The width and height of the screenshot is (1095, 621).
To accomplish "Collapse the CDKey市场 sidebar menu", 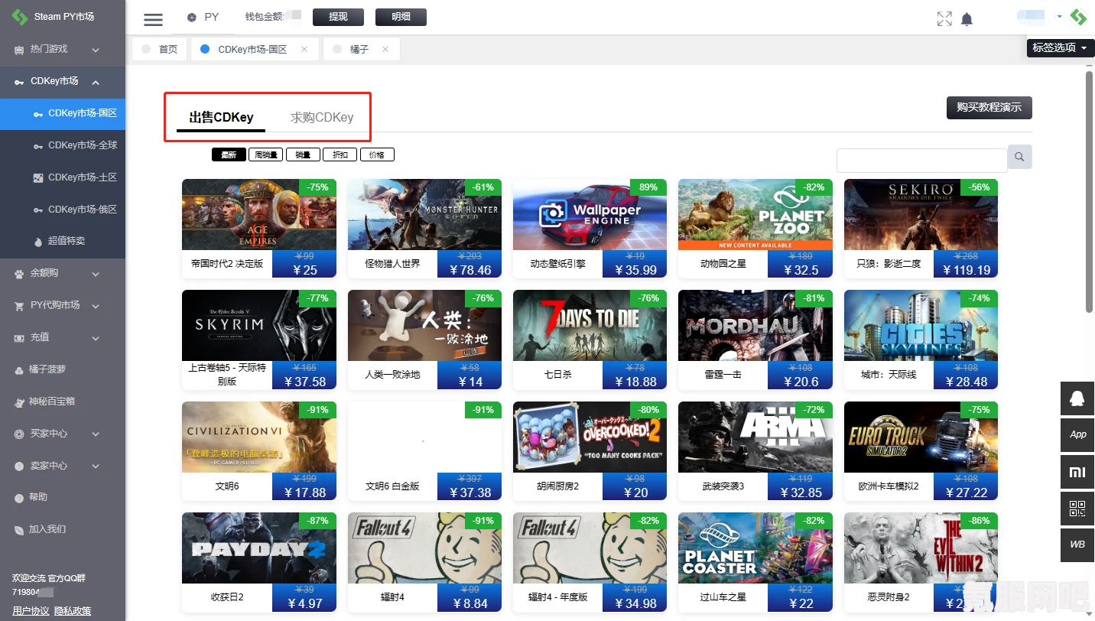I will pos(63,82).
